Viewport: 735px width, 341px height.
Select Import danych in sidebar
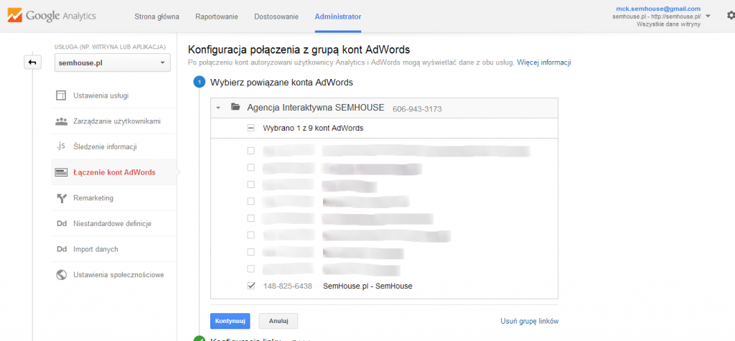pyautogui.click(x=95, y=249)
